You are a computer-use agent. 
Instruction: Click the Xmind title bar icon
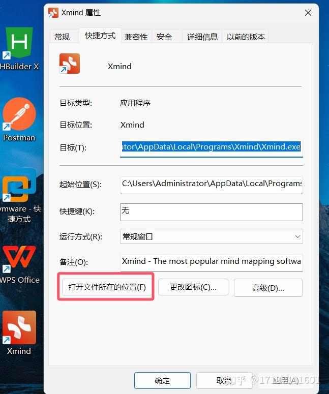pyautogui.click(x=53, y=13)
